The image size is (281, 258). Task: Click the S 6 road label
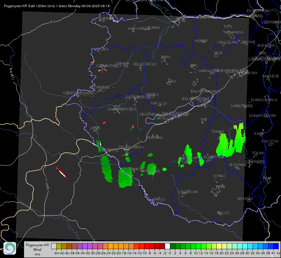click(x=53, y=22)
